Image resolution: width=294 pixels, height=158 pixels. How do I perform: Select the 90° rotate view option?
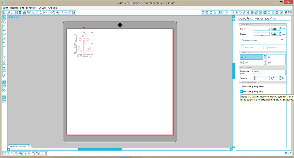[x=274, y=57]
